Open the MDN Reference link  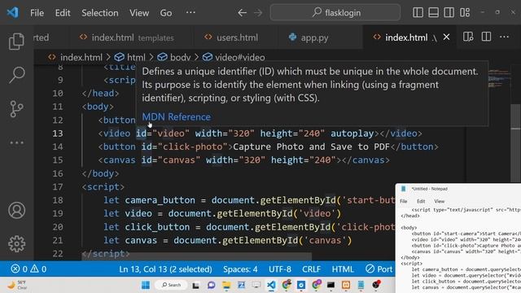(x=176, y=117)
